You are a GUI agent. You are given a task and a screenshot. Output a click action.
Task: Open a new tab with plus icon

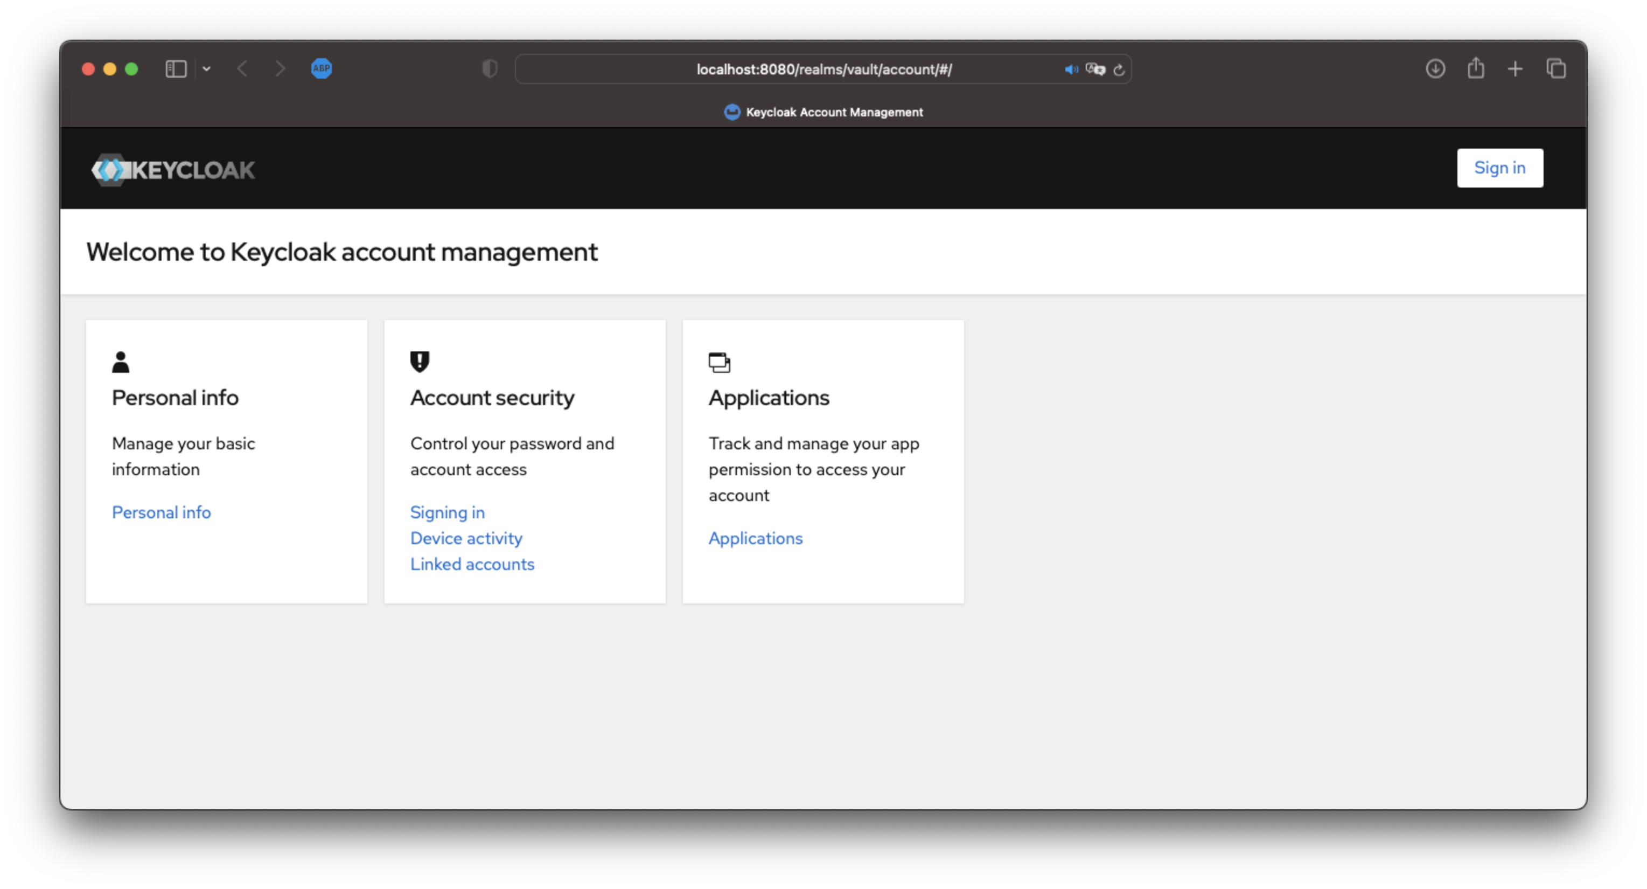[x=1515, y=68]
